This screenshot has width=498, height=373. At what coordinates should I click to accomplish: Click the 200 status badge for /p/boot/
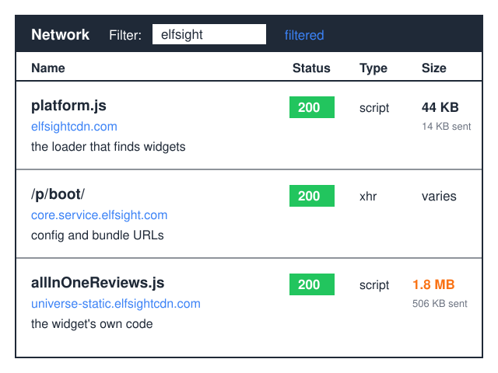312,196
